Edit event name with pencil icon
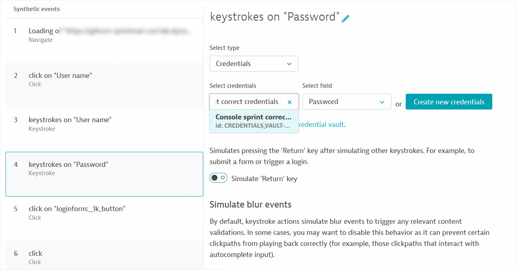Screen dimensions: 516x270 pos(346,18)
